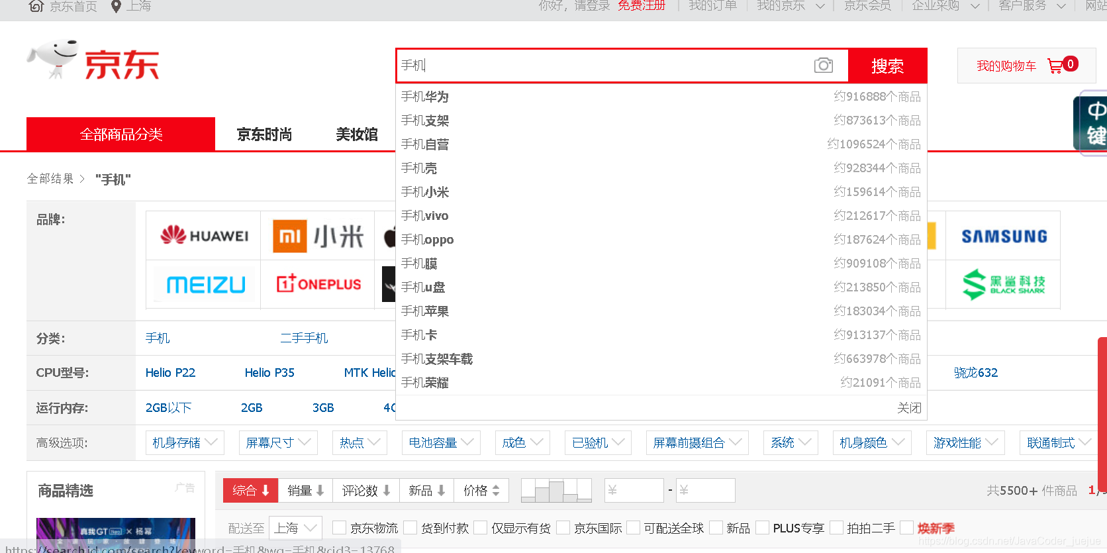Click the minimum price input field
Screen dimensions: 1107x553
(x=634, y=490)
